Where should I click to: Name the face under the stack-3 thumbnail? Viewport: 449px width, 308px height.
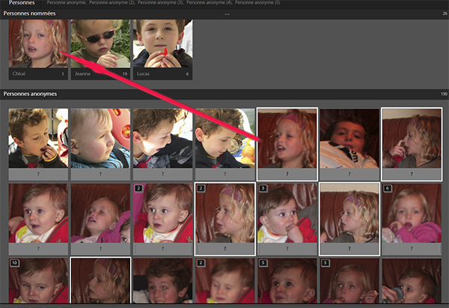287,249
